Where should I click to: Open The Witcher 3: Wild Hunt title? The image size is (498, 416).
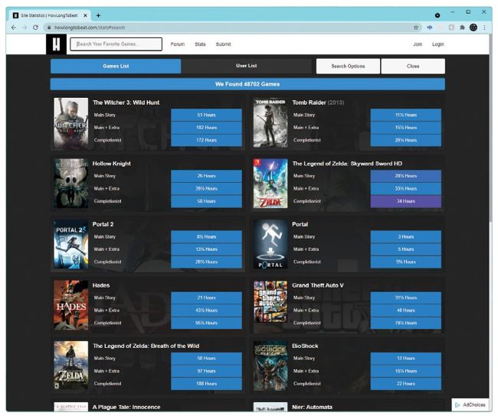(126, 102)
